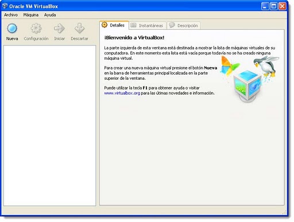Screen dimensions: 294x222
Task: Click the Descartar down-arrow icon
Action: pyautogui.click(x=79, y=28)
